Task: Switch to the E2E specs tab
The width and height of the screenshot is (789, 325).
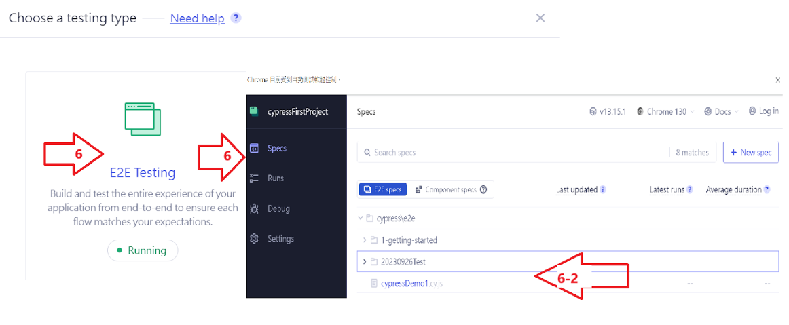Action: click(x=382, y=190)
